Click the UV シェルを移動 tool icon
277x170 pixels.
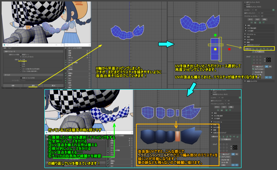click(x=66, y=63)
